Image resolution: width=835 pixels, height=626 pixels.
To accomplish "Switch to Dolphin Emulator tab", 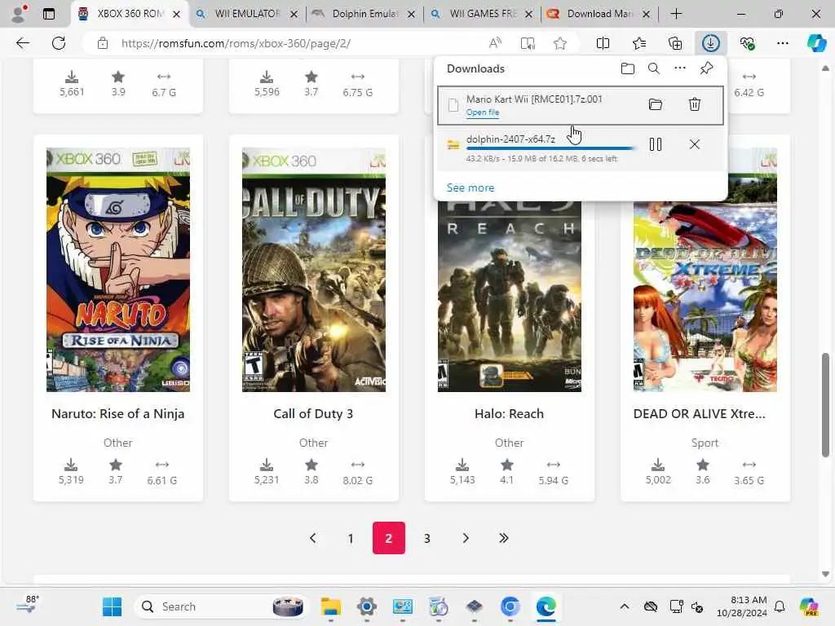I will [x=364, y=14].
